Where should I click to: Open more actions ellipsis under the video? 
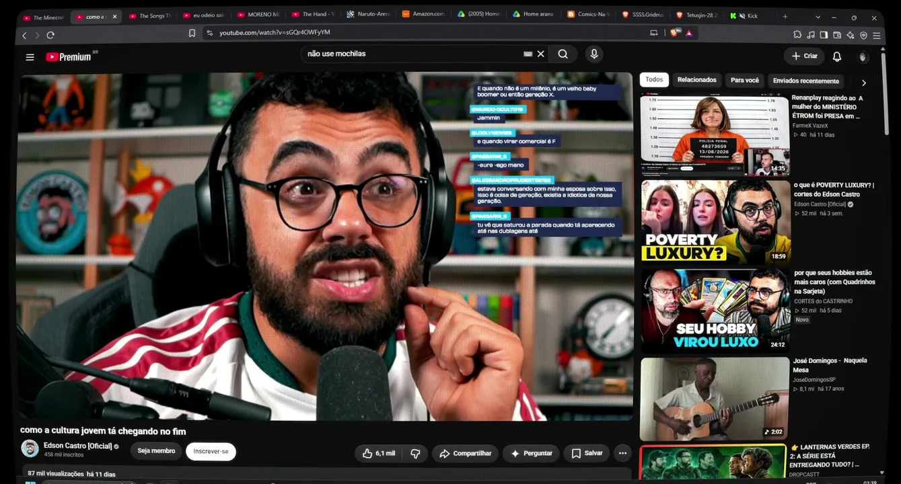[622, 454]
